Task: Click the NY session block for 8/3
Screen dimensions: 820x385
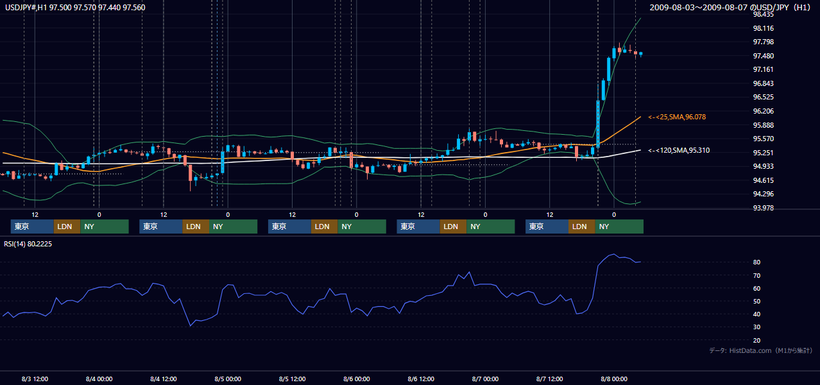Action: click(104, 227)
